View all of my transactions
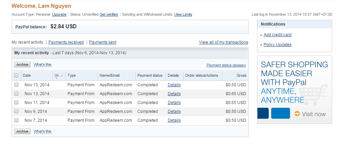Image resolution: width=342 pixels, height=148 pixels. click(x=223, y=42)
